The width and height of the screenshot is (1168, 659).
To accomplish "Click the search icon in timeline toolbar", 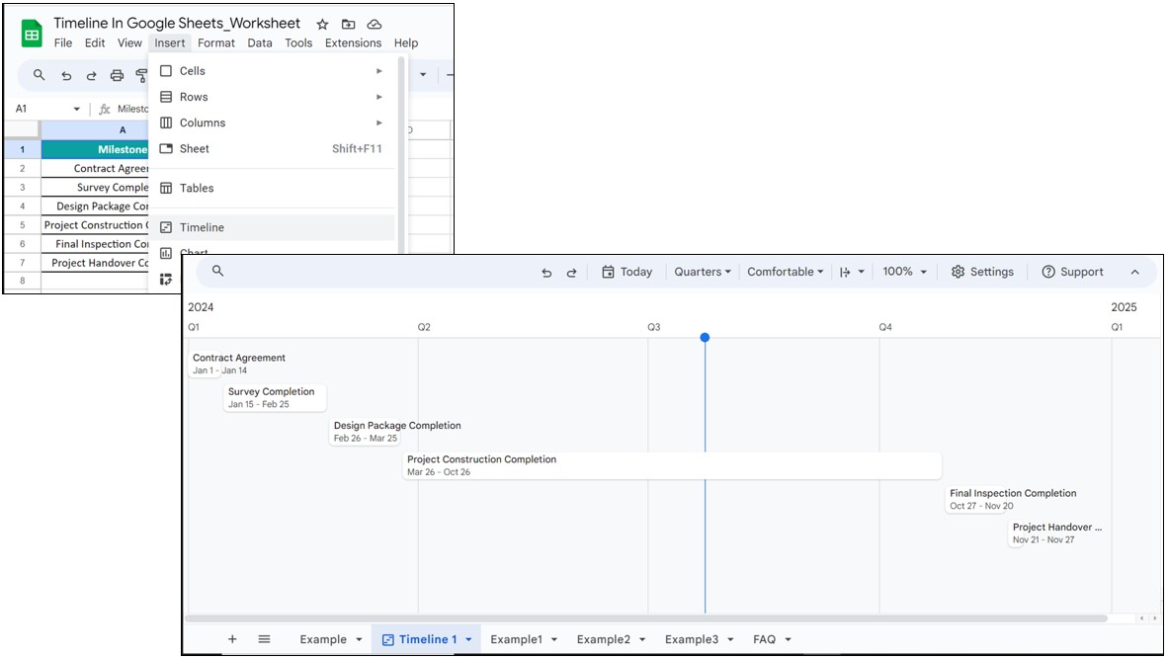I will tap(217, 271).
